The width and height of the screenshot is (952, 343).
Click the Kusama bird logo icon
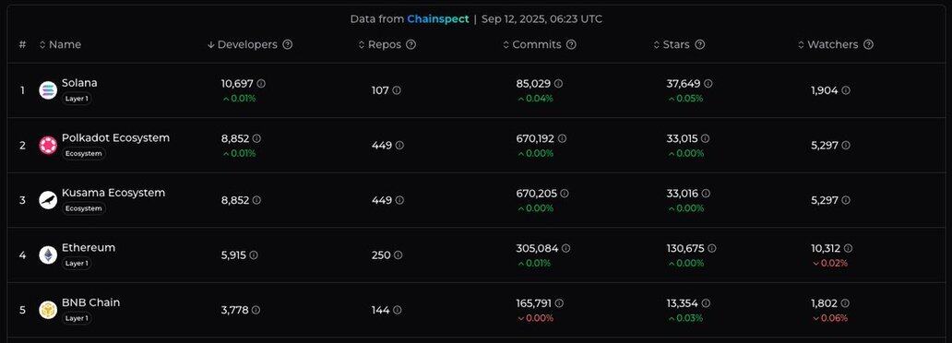tap(48, 200)
